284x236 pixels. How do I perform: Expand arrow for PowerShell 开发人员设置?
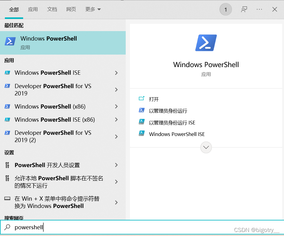(116, 165)
